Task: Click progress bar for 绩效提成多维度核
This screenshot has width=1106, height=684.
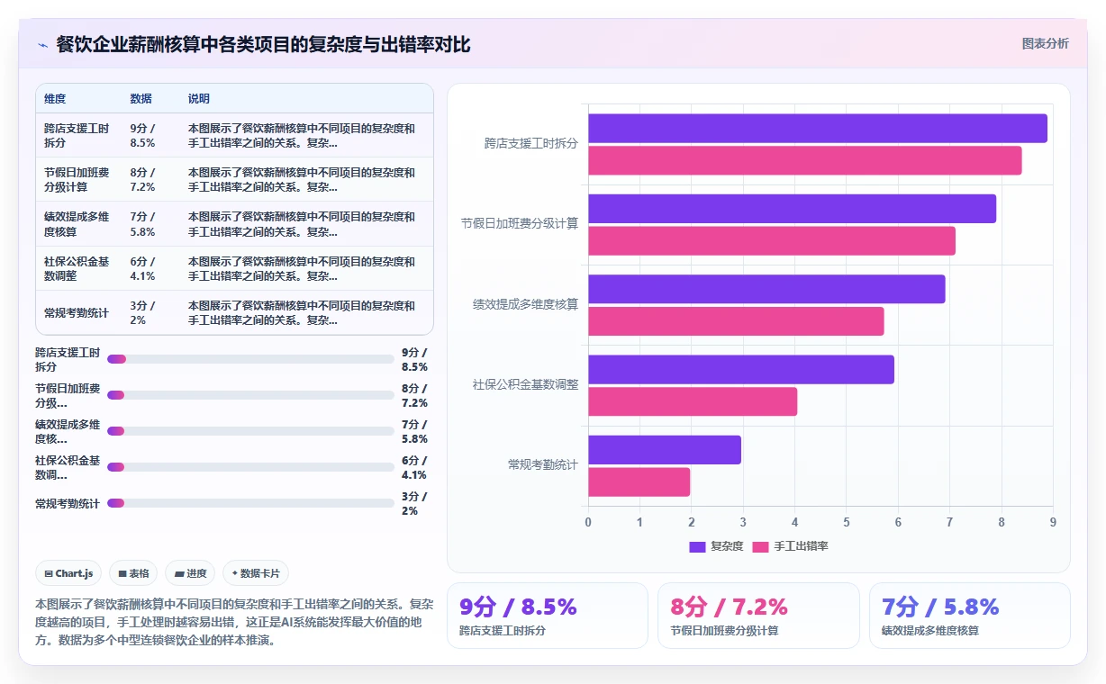Action: pos(250,431)
